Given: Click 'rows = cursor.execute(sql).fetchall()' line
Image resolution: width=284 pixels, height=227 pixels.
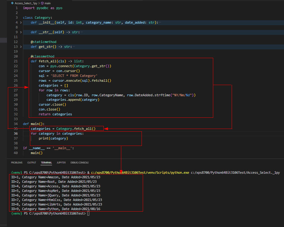Looking at the screenshot, I should coord(75,81).
